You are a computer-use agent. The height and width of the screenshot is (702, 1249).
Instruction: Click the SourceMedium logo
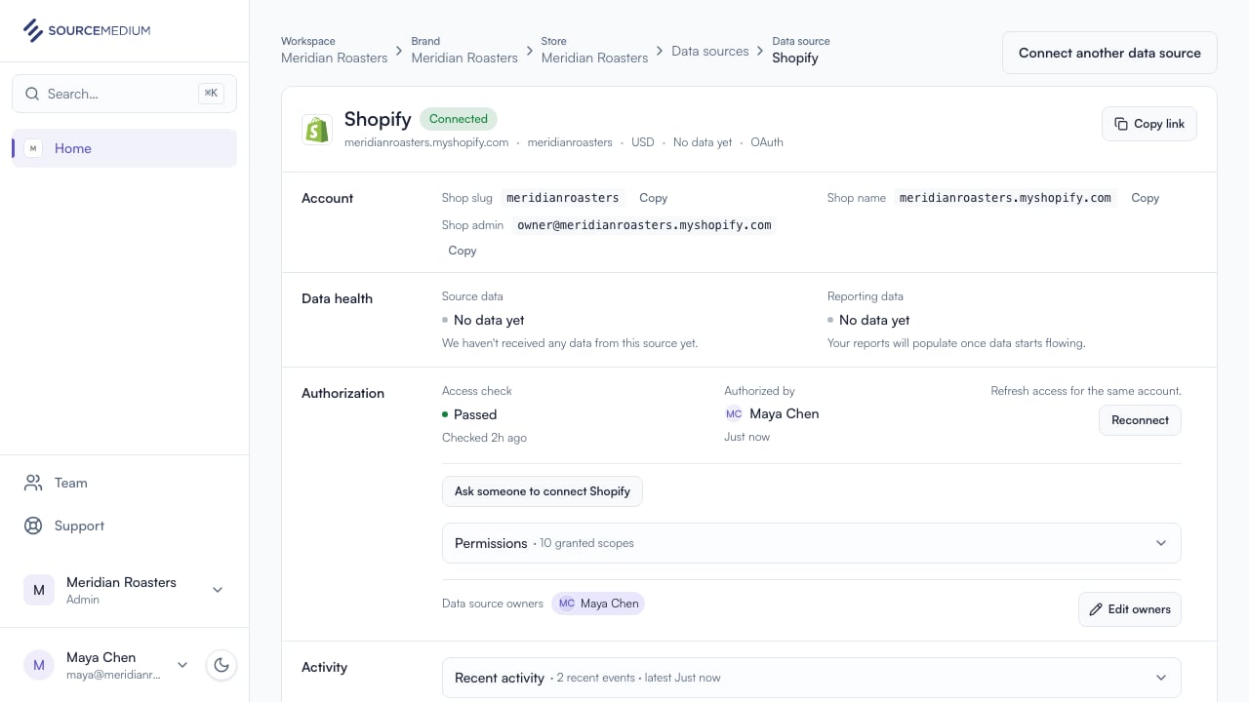[87, 30]
